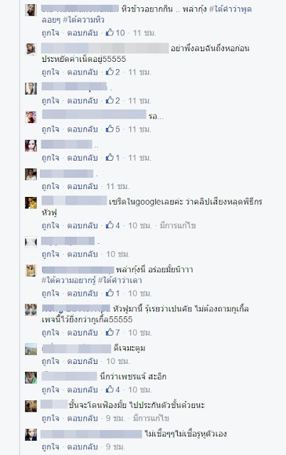Click the thumbs-up icon showing 10 likes
The image size is (286, 455).
pyautogui.click(x=110, y=32)
